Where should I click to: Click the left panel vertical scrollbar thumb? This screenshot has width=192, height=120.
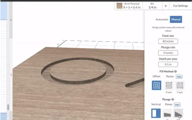[8, 107]
